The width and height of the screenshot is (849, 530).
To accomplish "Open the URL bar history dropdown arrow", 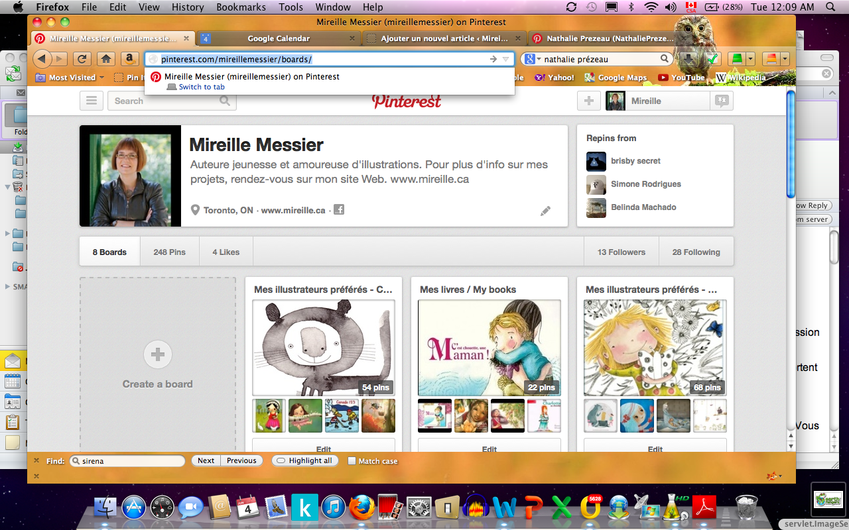I will click(x=505, y=59).
